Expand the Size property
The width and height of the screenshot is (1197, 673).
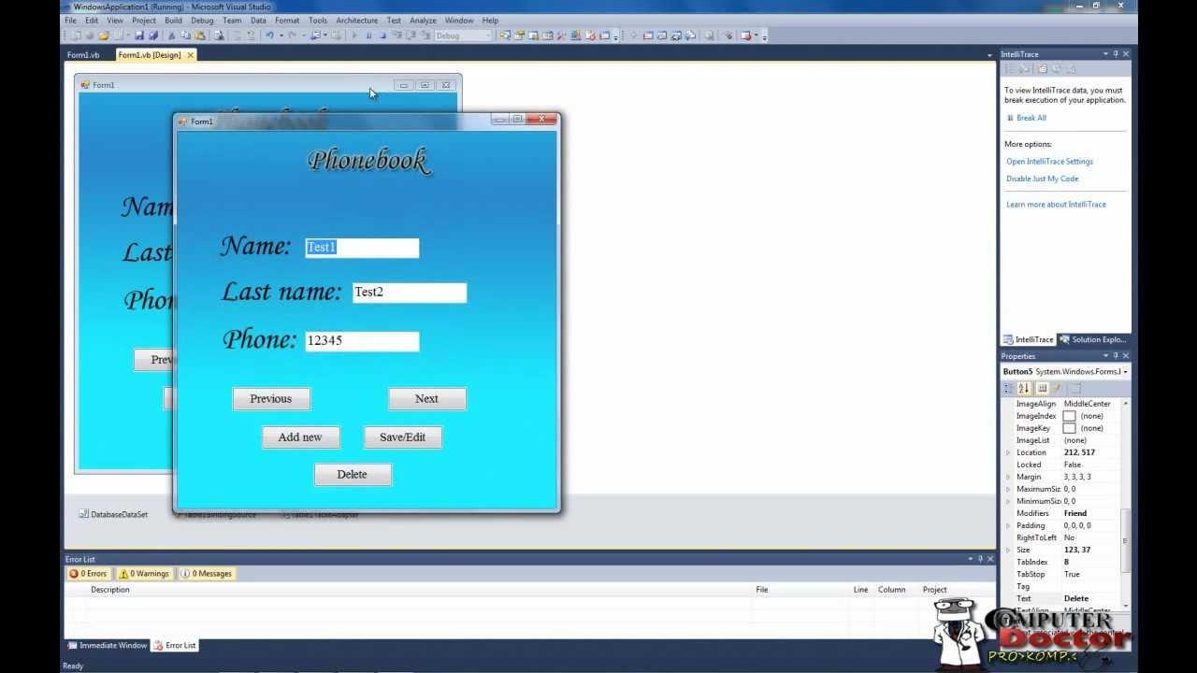(1008, 550)
